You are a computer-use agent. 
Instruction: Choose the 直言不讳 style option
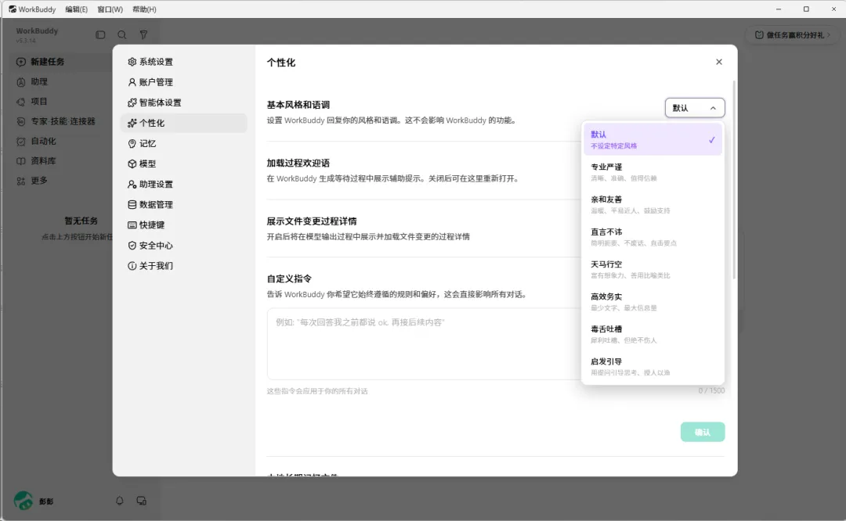653,237
